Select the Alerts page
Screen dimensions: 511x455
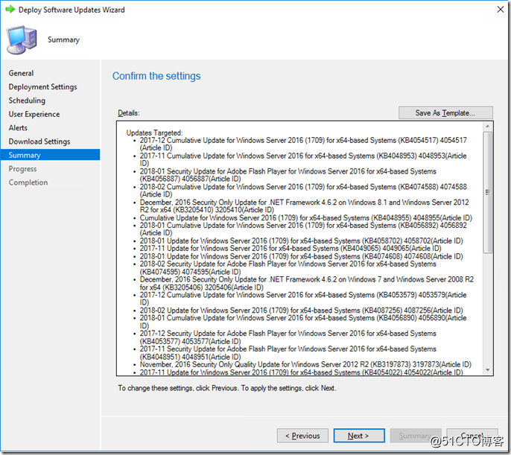(18, 127)
